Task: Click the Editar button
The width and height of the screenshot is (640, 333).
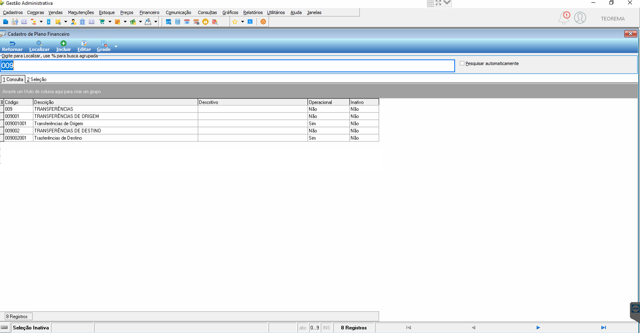Action: tap(84, 46)
